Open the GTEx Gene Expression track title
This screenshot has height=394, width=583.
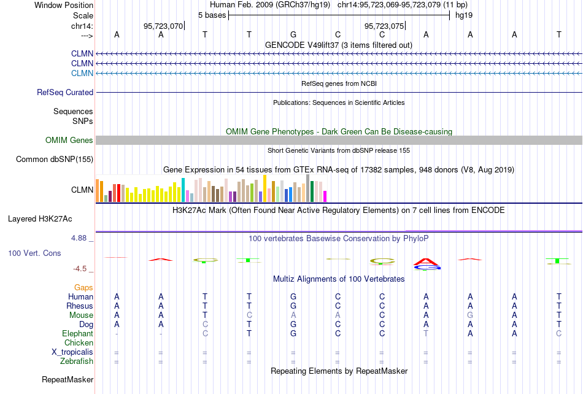(339, 170)
